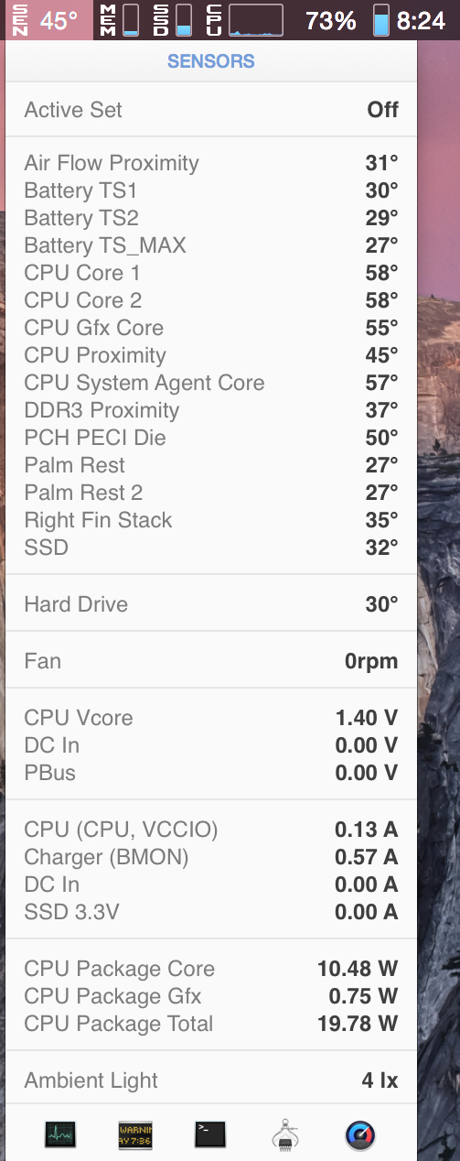Open the Disk Utility gauge icon

point(360,1135)
